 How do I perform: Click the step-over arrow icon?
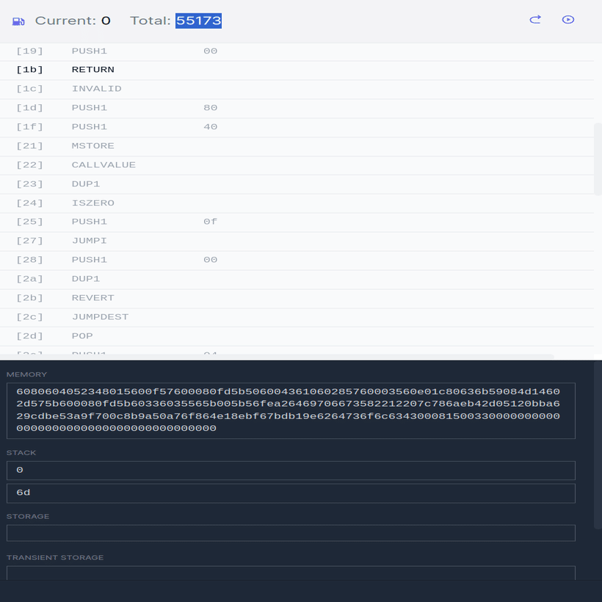tap(535, 20)
